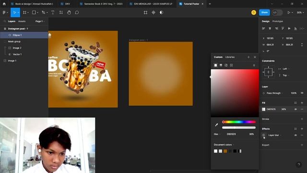Select the Rectangle shape tool
The height and width of the screenshot is (173, 307).
[x=34, y=12]
